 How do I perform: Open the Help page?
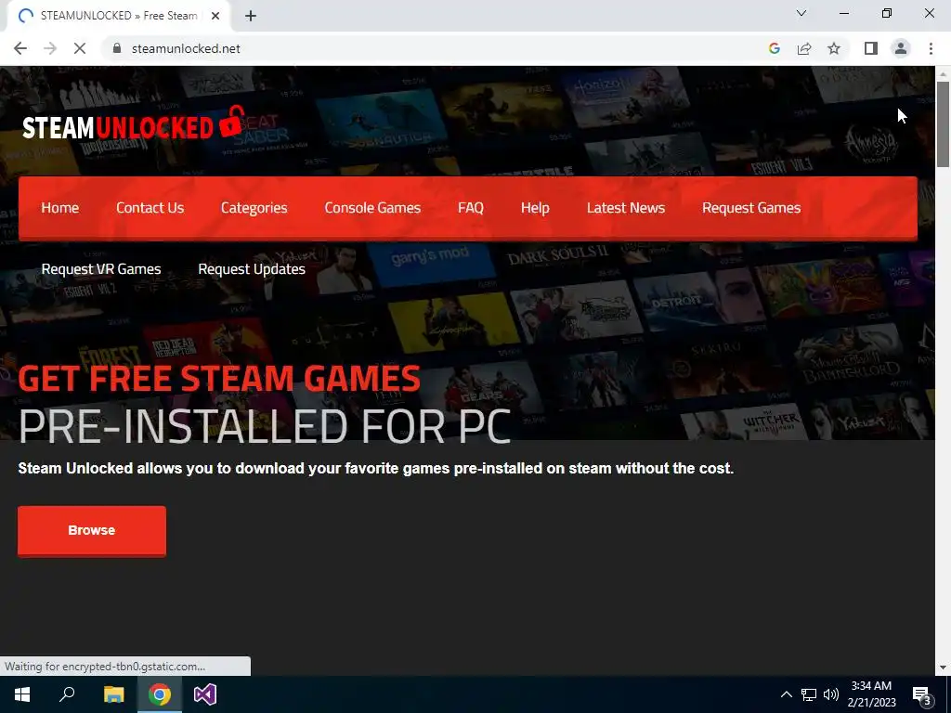coord(535,208)
